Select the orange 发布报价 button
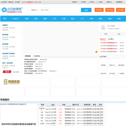Viewport: 126px width, 126px height. click(x=99, y=10)
